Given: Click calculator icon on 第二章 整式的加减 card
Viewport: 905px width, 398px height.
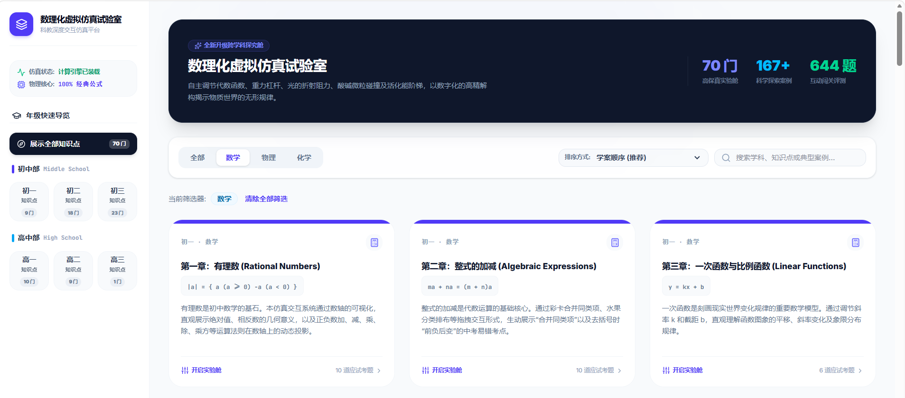Looking at the screenshot, I should pyautogui.click(x=615, y=243).
